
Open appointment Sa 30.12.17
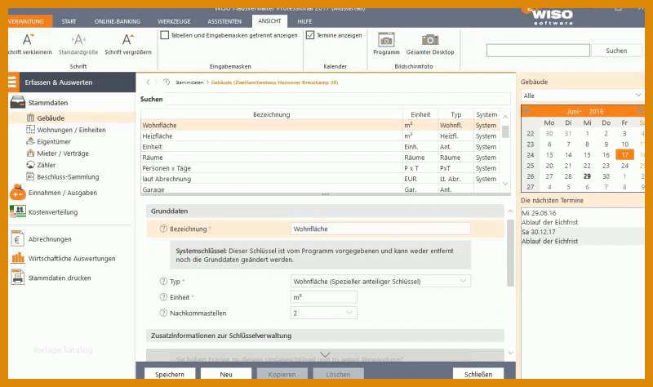(x=582, y=236)
